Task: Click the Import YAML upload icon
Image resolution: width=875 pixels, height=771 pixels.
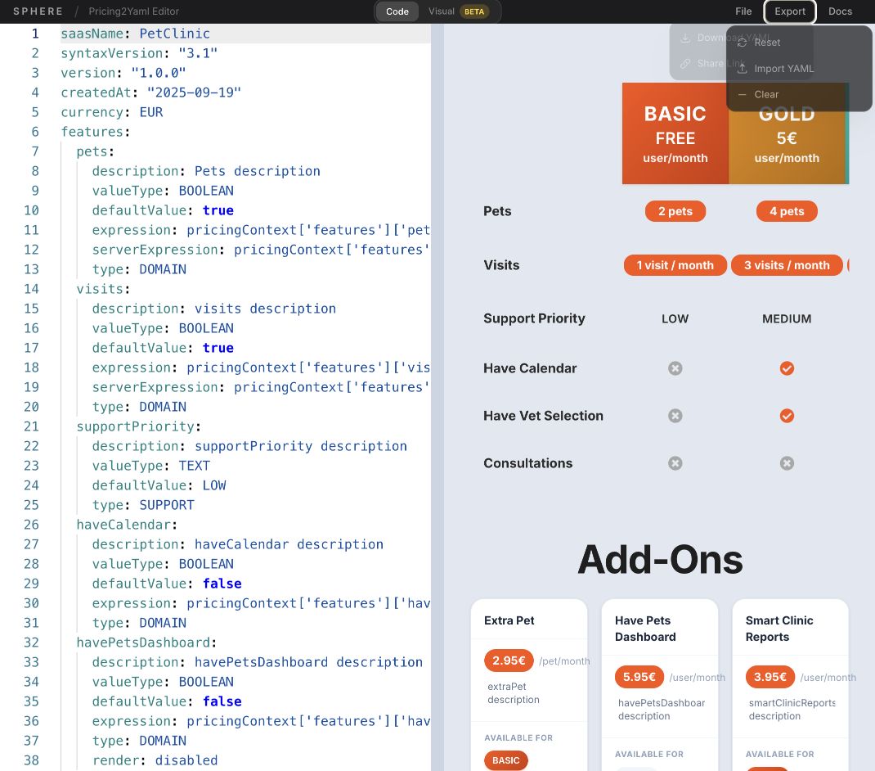Action: coord(742,69)
